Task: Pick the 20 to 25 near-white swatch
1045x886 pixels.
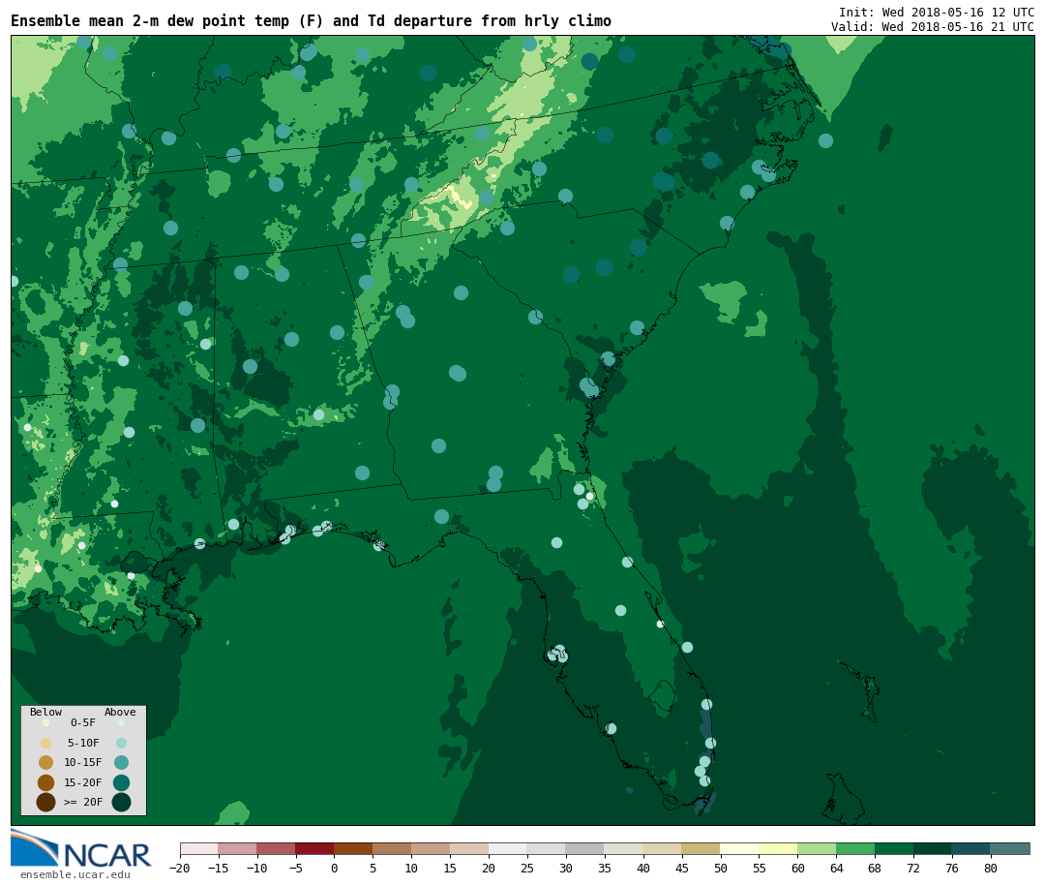Action: coord(508,848)
